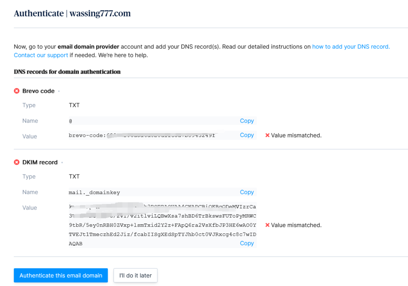Click the small info dot after DKIM record

tap(62, 163)
